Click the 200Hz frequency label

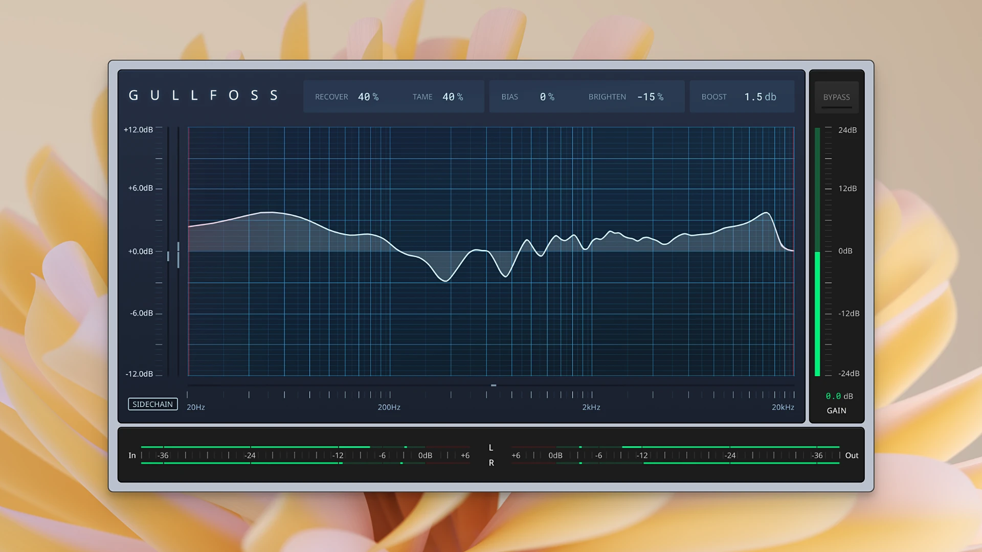pyautogui.click(x=389, y=407)
